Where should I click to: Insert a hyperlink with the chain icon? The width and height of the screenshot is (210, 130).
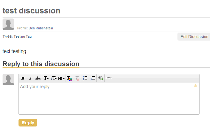[101, 78]
